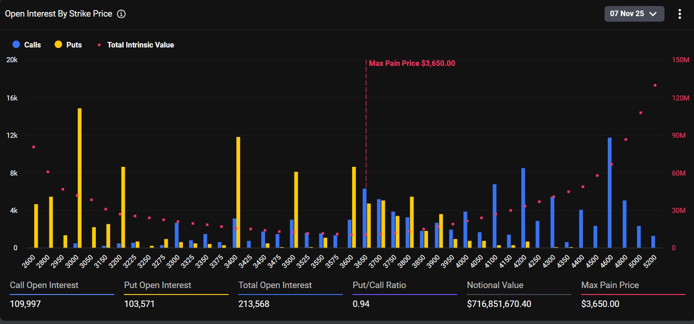Click the red intrinsic value marker above strike 5200
Image resolution: width=694 pixels, height=324 pixels.
(655, 85)
